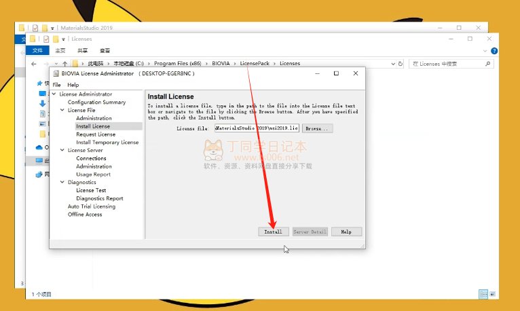520x311 pixels.
Task: Maximize the License Administrator window
Action: pos(336,73)
